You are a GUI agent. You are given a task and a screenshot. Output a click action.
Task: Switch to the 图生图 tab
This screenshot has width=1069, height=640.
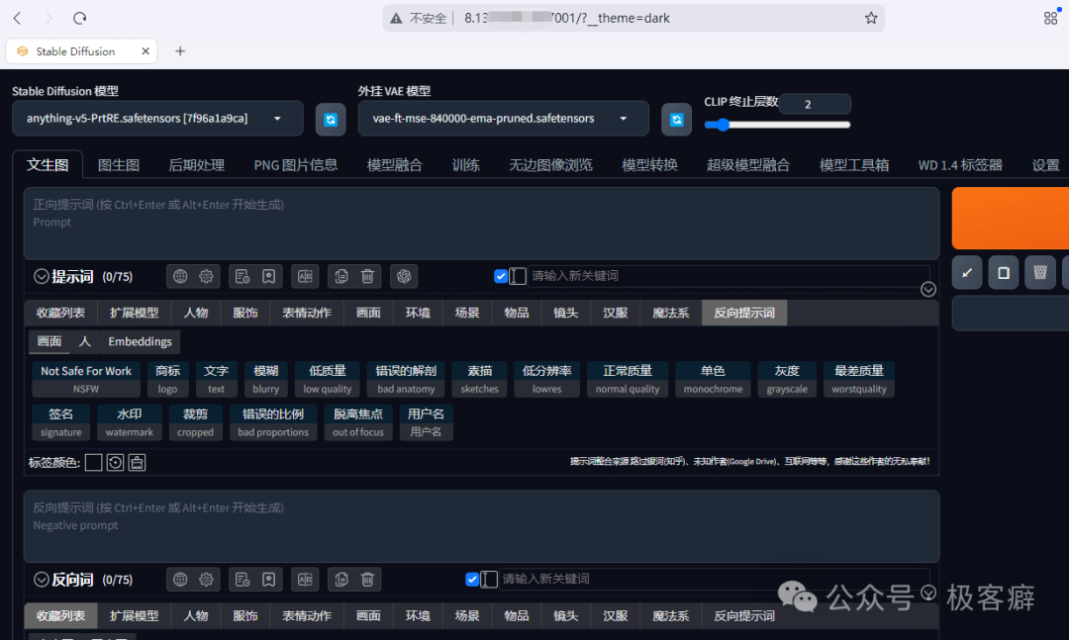(119, 165)
